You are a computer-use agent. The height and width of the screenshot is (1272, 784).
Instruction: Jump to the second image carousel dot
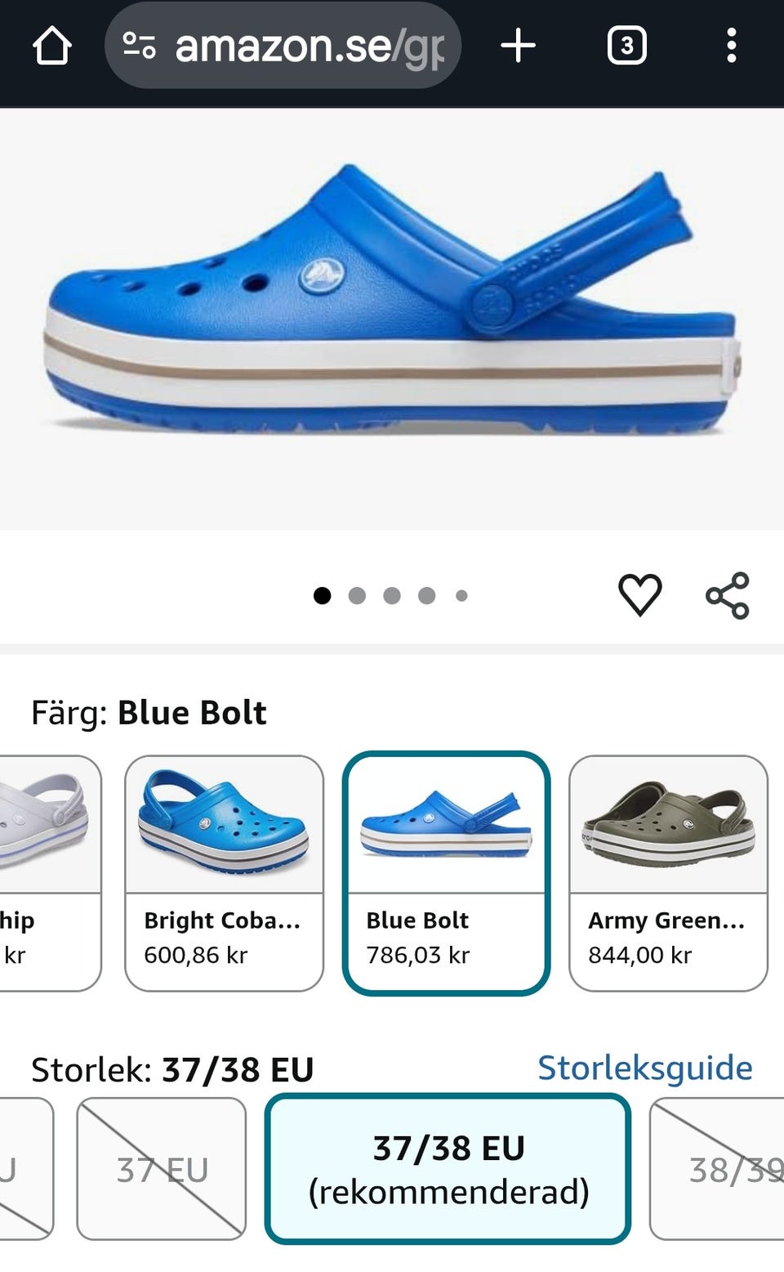(x=357, y=596)
